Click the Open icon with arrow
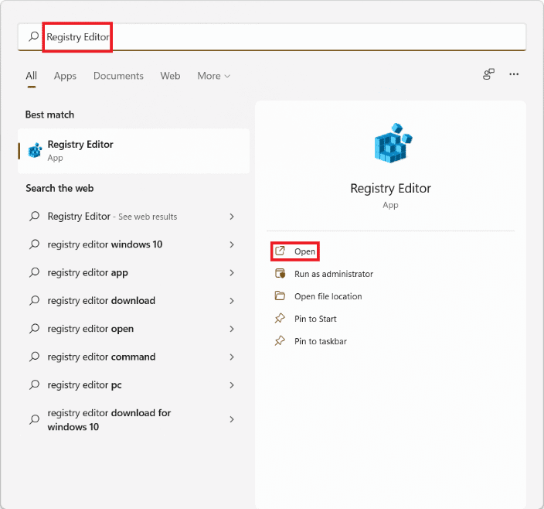This screenshot has height=509, width=544. (x=280, y=251)
